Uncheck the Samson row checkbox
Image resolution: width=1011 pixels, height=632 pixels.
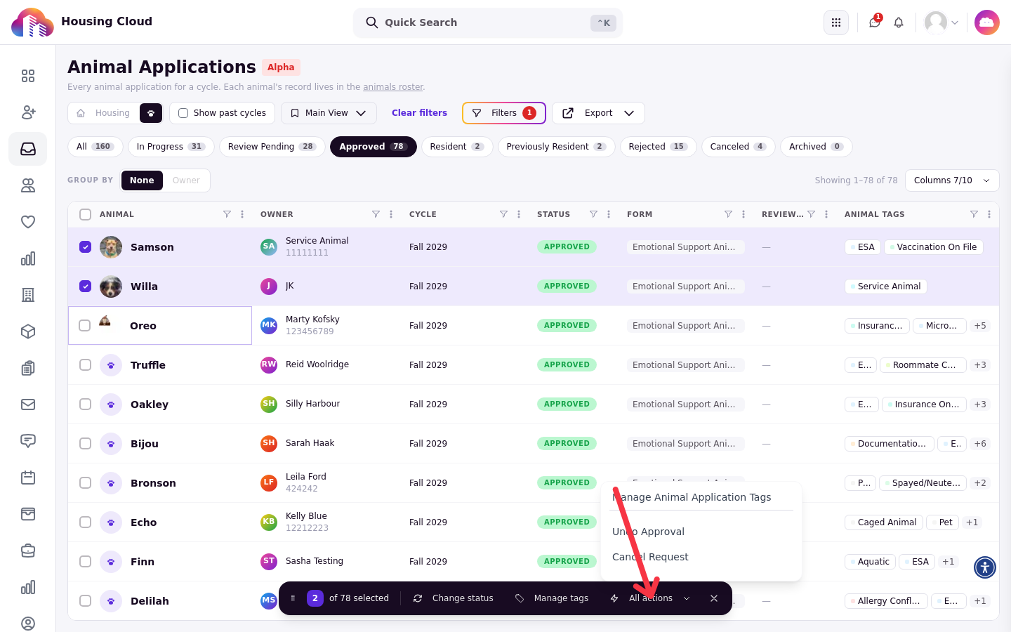tap(85, 246)
